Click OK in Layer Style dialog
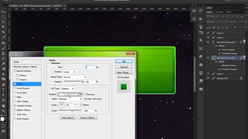Image resolution: width=248 pixels, height=139 pixels. pos(124,61)
